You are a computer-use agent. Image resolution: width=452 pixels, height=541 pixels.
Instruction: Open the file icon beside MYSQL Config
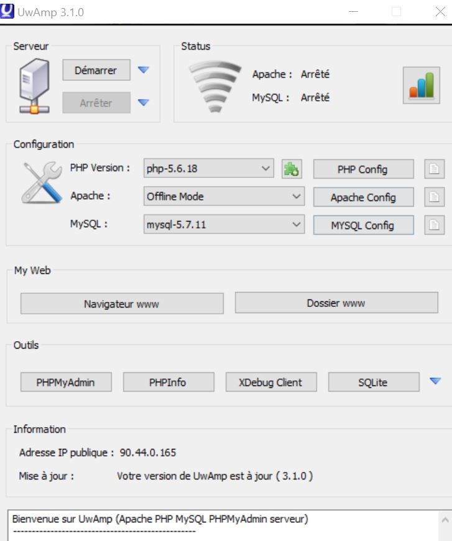point(435,225)
